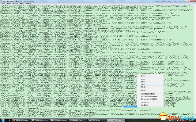The image size is (196, 122).
Task: Choose 删除(D) in the context menu
Action: pos(143,87)
